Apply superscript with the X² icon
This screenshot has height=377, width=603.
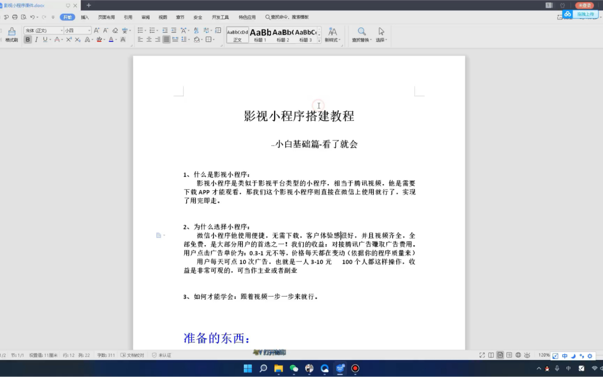(69, 39)
